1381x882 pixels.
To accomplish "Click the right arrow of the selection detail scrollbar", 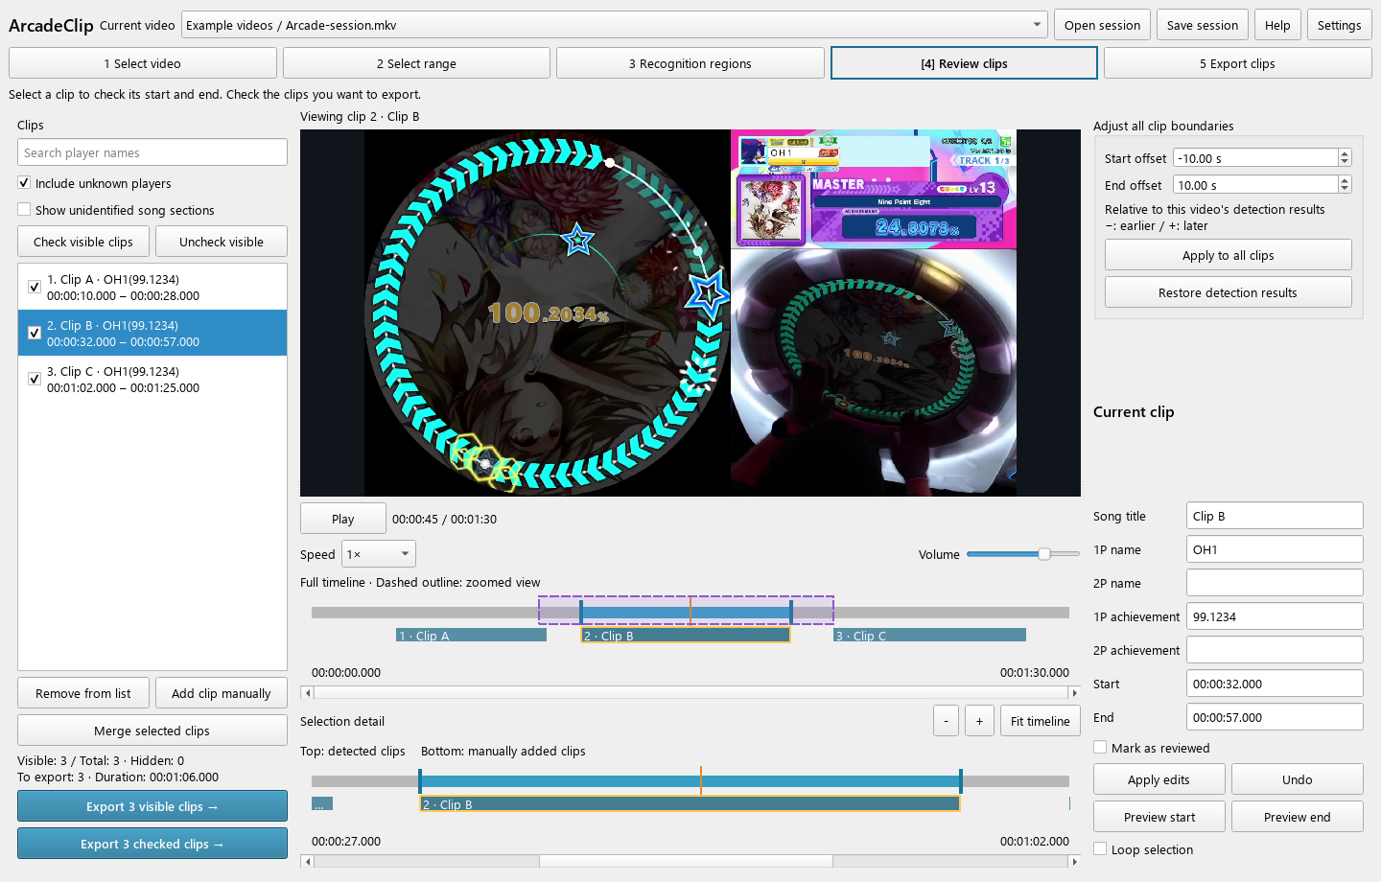I will (1074, 861).
